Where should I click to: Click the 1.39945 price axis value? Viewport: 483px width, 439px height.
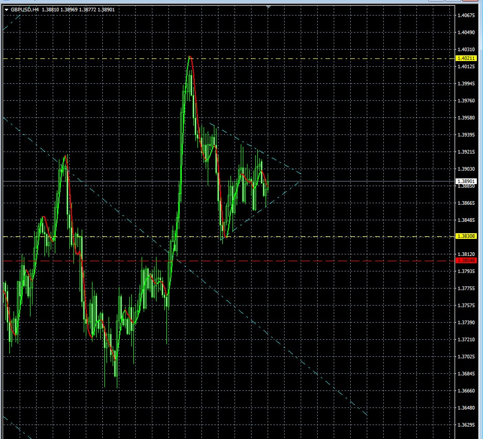tap(466, 84)
